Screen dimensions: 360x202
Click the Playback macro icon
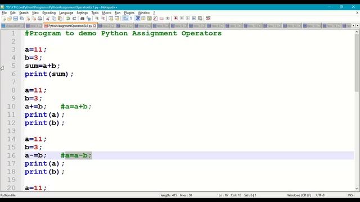[x=187, y=19]
